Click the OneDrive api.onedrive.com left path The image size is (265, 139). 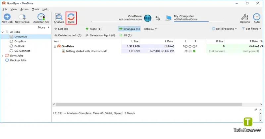130,18
